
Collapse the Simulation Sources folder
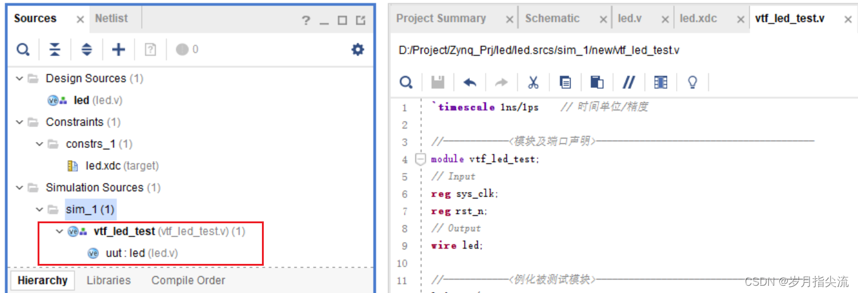point(19,187)
